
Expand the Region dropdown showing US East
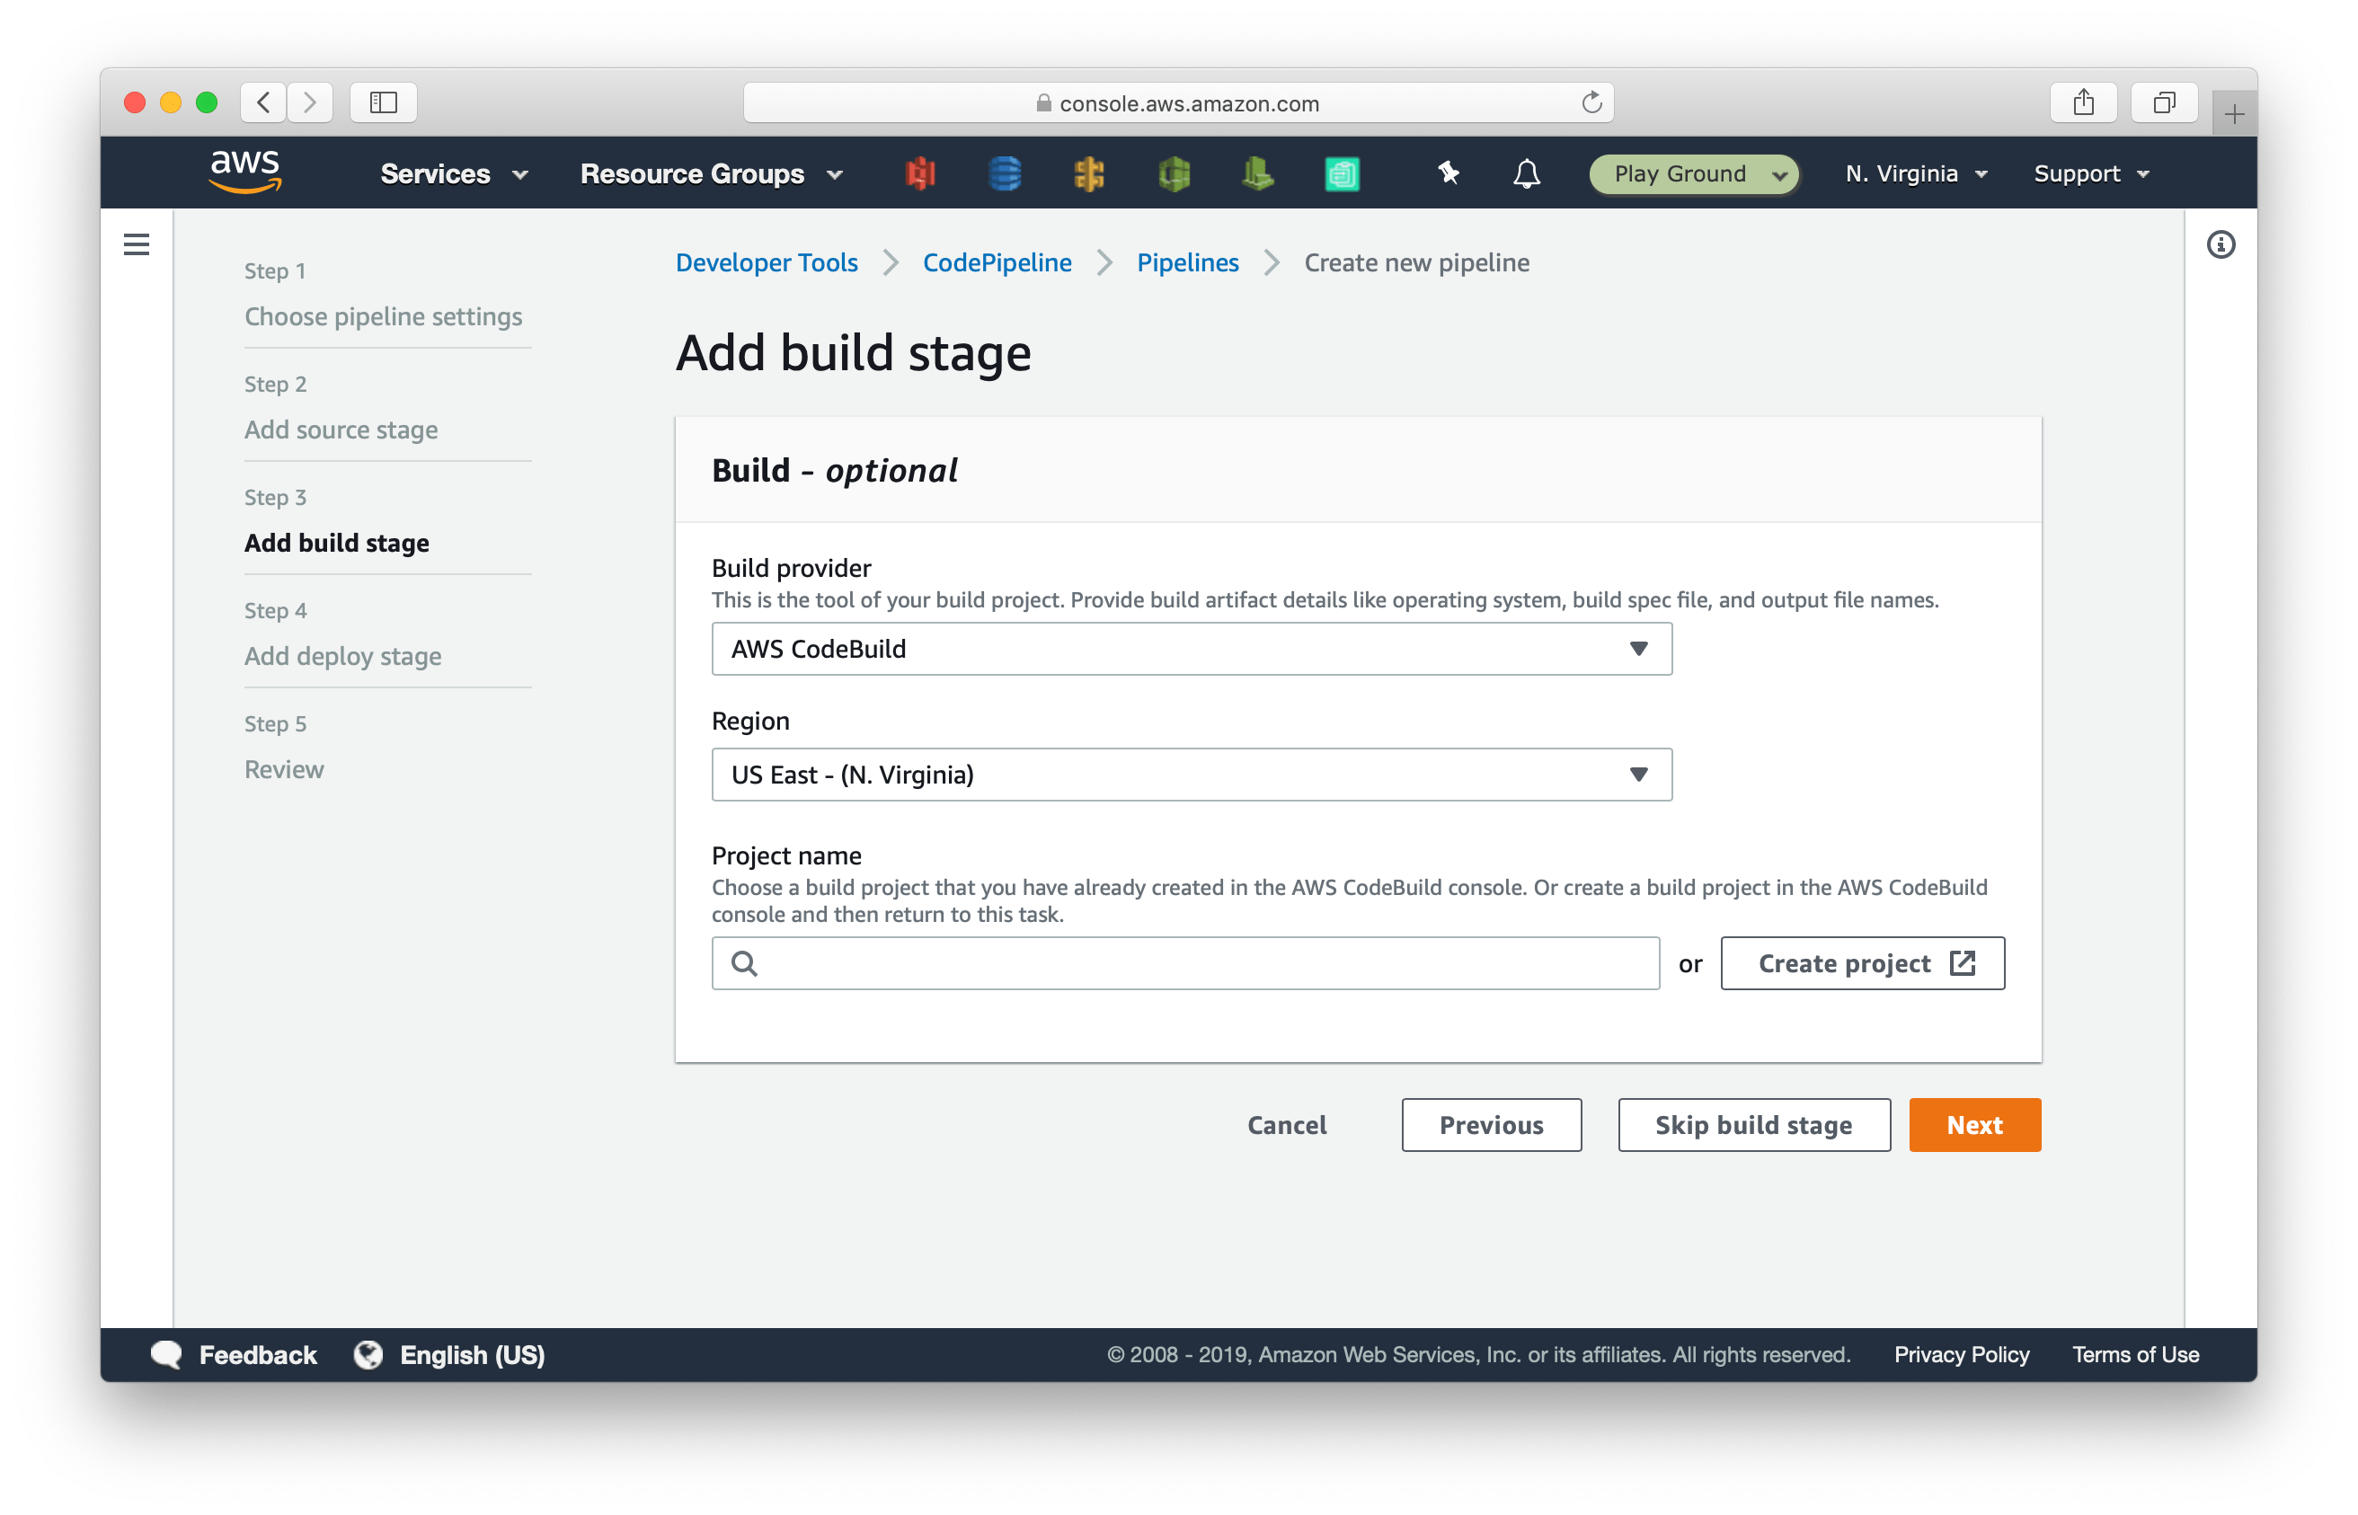(1192, 775)
